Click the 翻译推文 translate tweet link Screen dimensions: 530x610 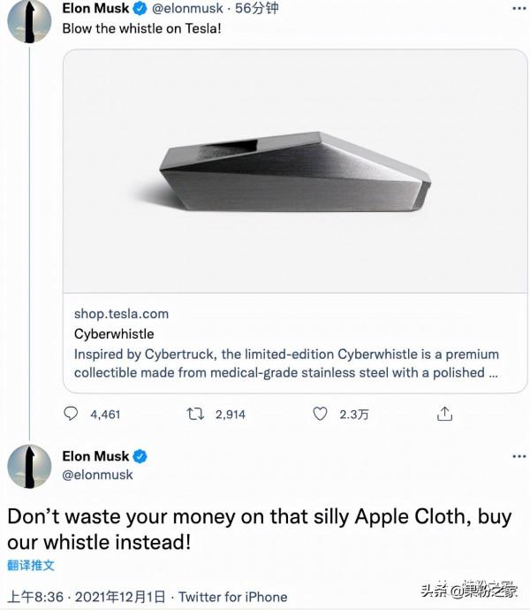[x=31, y=566]
